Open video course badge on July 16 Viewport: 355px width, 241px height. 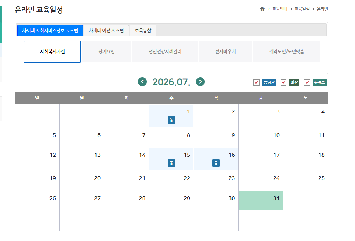click(216, 163)
